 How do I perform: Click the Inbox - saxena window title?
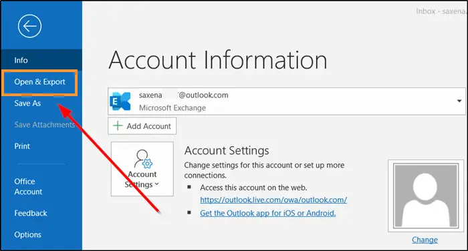click(x=441, y=11)
